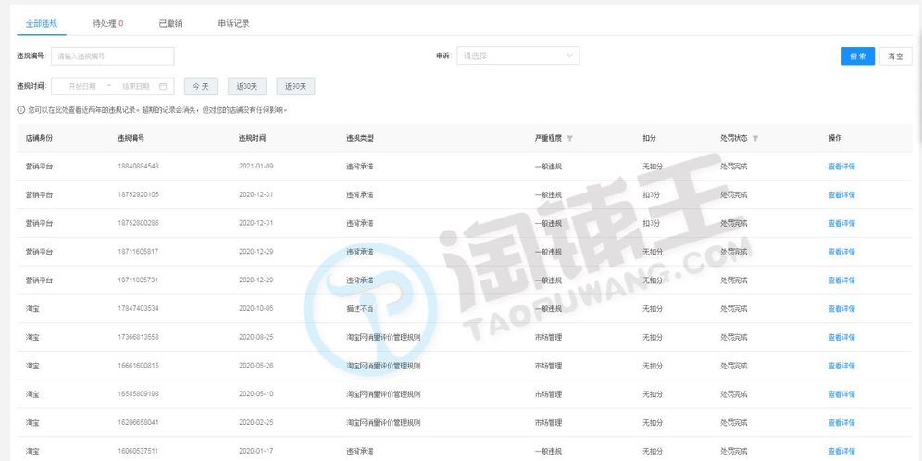This screenshot has height=461, width=922.
Task: Go to the 申诉记录 tab
Action: pos(233,23)
